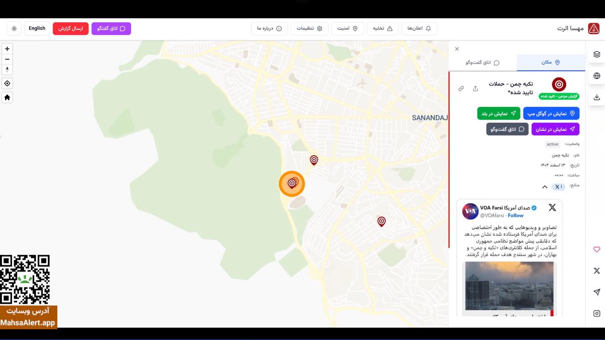Copy link to Tekyeh Chaman location
This screenshot has width=605, height=340.
point(461,89)
